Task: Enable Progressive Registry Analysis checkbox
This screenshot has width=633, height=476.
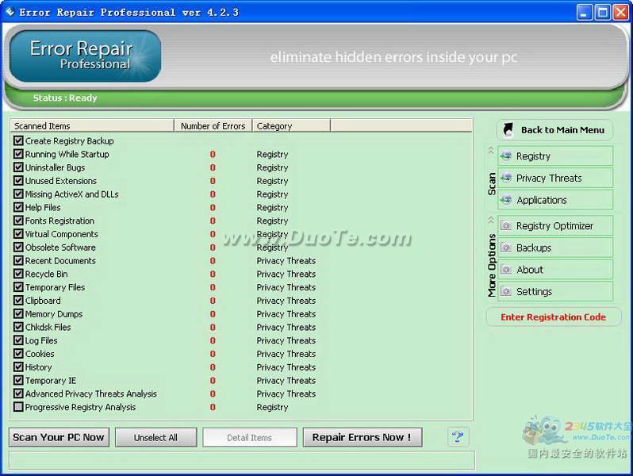Action: [18, 406]
